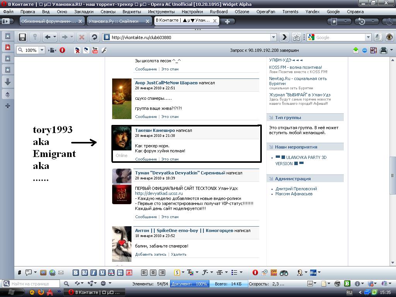Open the address bar URL dropdown
Image resolution: width=396 pixels, height=297 pixels.
[273, 38]
